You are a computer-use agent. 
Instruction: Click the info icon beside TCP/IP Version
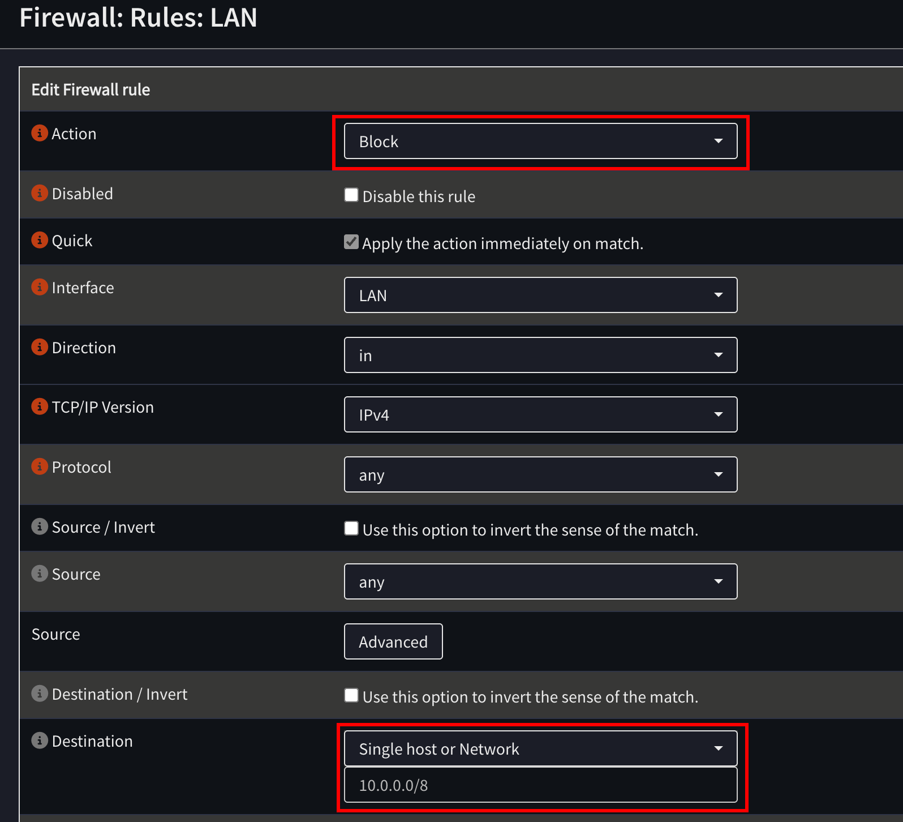click(x=40, y=406)
